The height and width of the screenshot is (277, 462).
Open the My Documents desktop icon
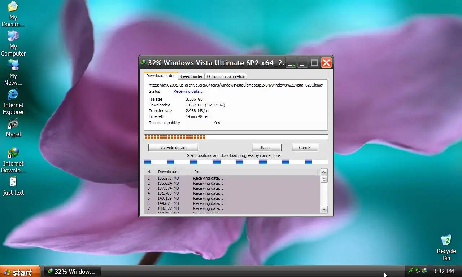tap(13, 14)
